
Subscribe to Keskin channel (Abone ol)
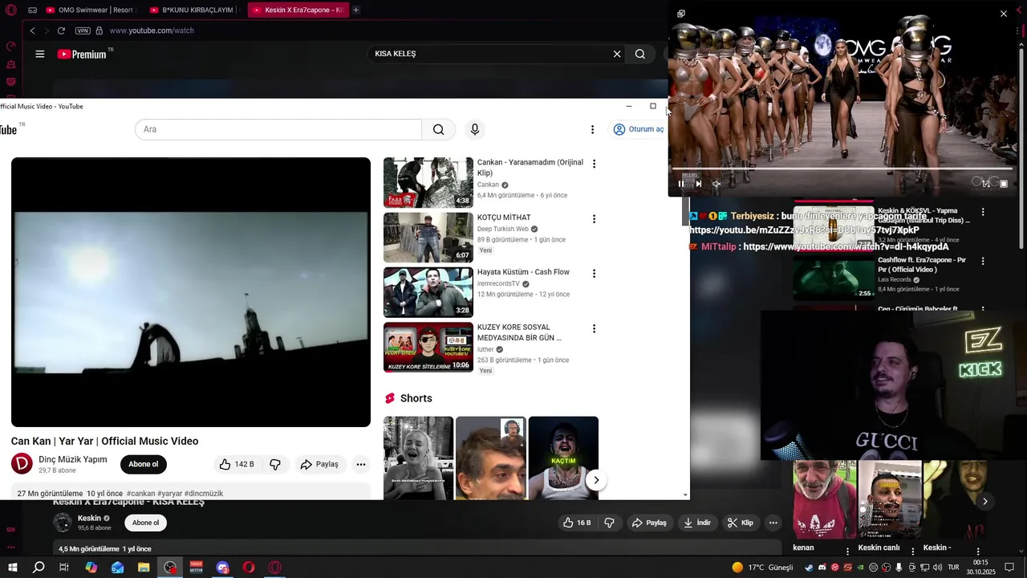click(x=145, y=523)
